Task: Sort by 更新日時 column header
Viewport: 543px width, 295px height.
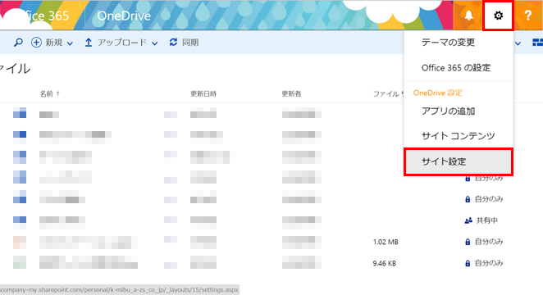Action: [203, 93]
